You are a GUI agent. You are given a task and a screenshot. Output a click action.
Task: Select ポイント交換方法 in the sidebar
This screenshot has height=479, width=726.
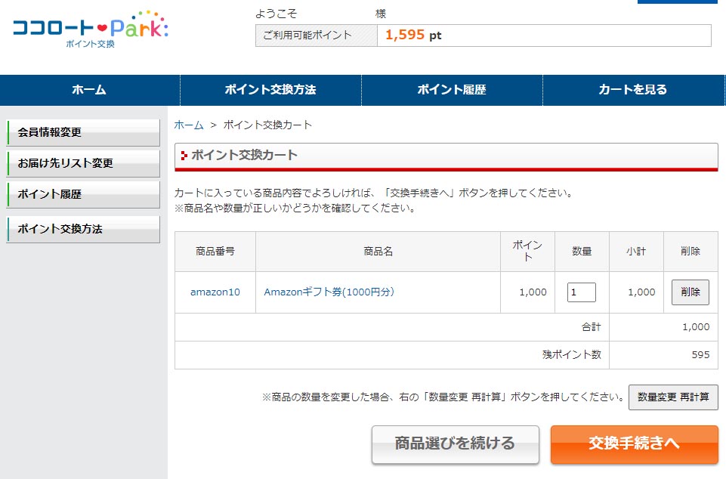[83, 230]
